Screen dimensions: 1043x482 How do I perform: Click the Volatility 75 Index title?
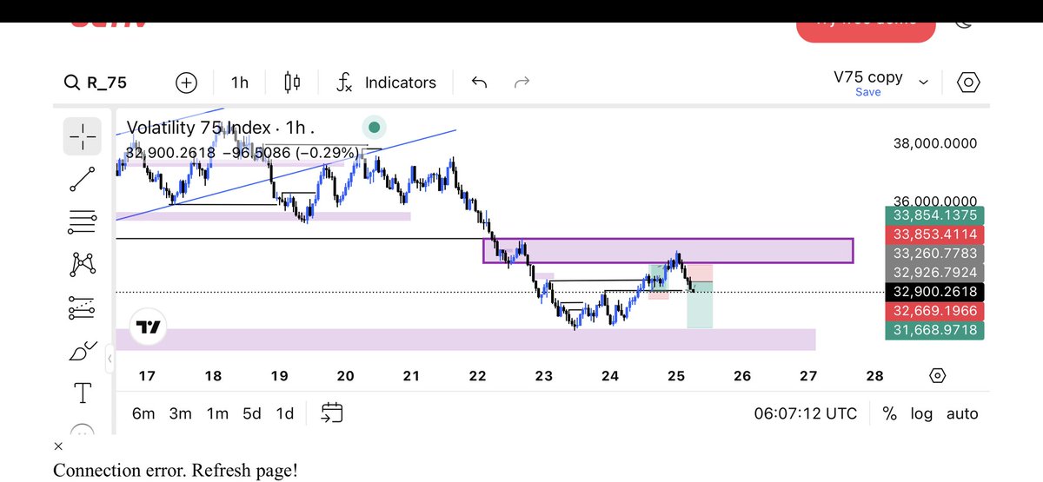[x=199, y=128]
